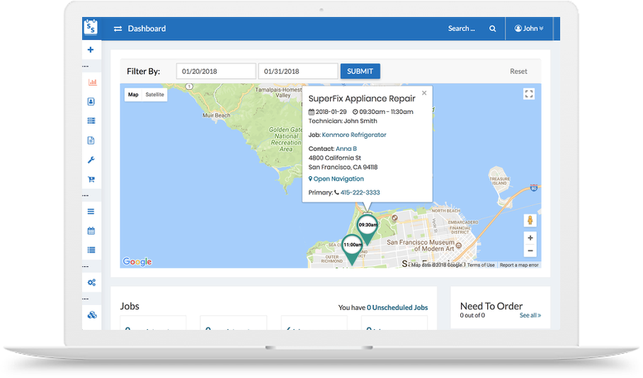Open the shopping cart sidebar icon
This screenshot has width=643, height=378.
91,179
